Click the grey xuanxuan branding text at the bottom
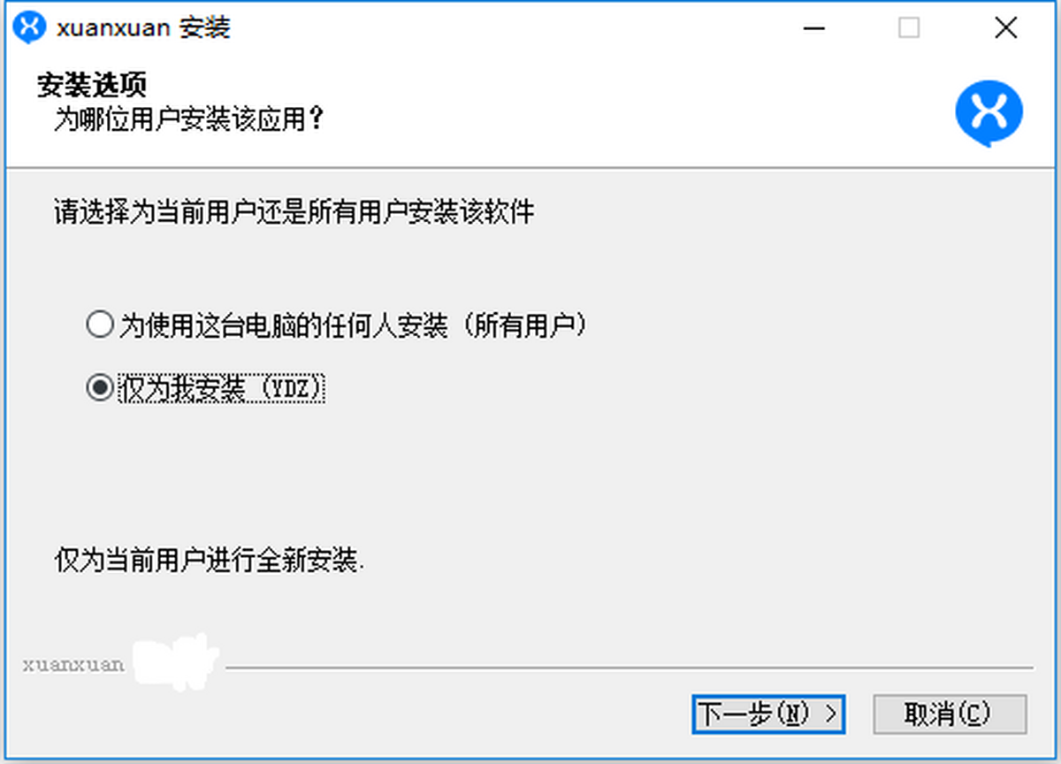 74,665
